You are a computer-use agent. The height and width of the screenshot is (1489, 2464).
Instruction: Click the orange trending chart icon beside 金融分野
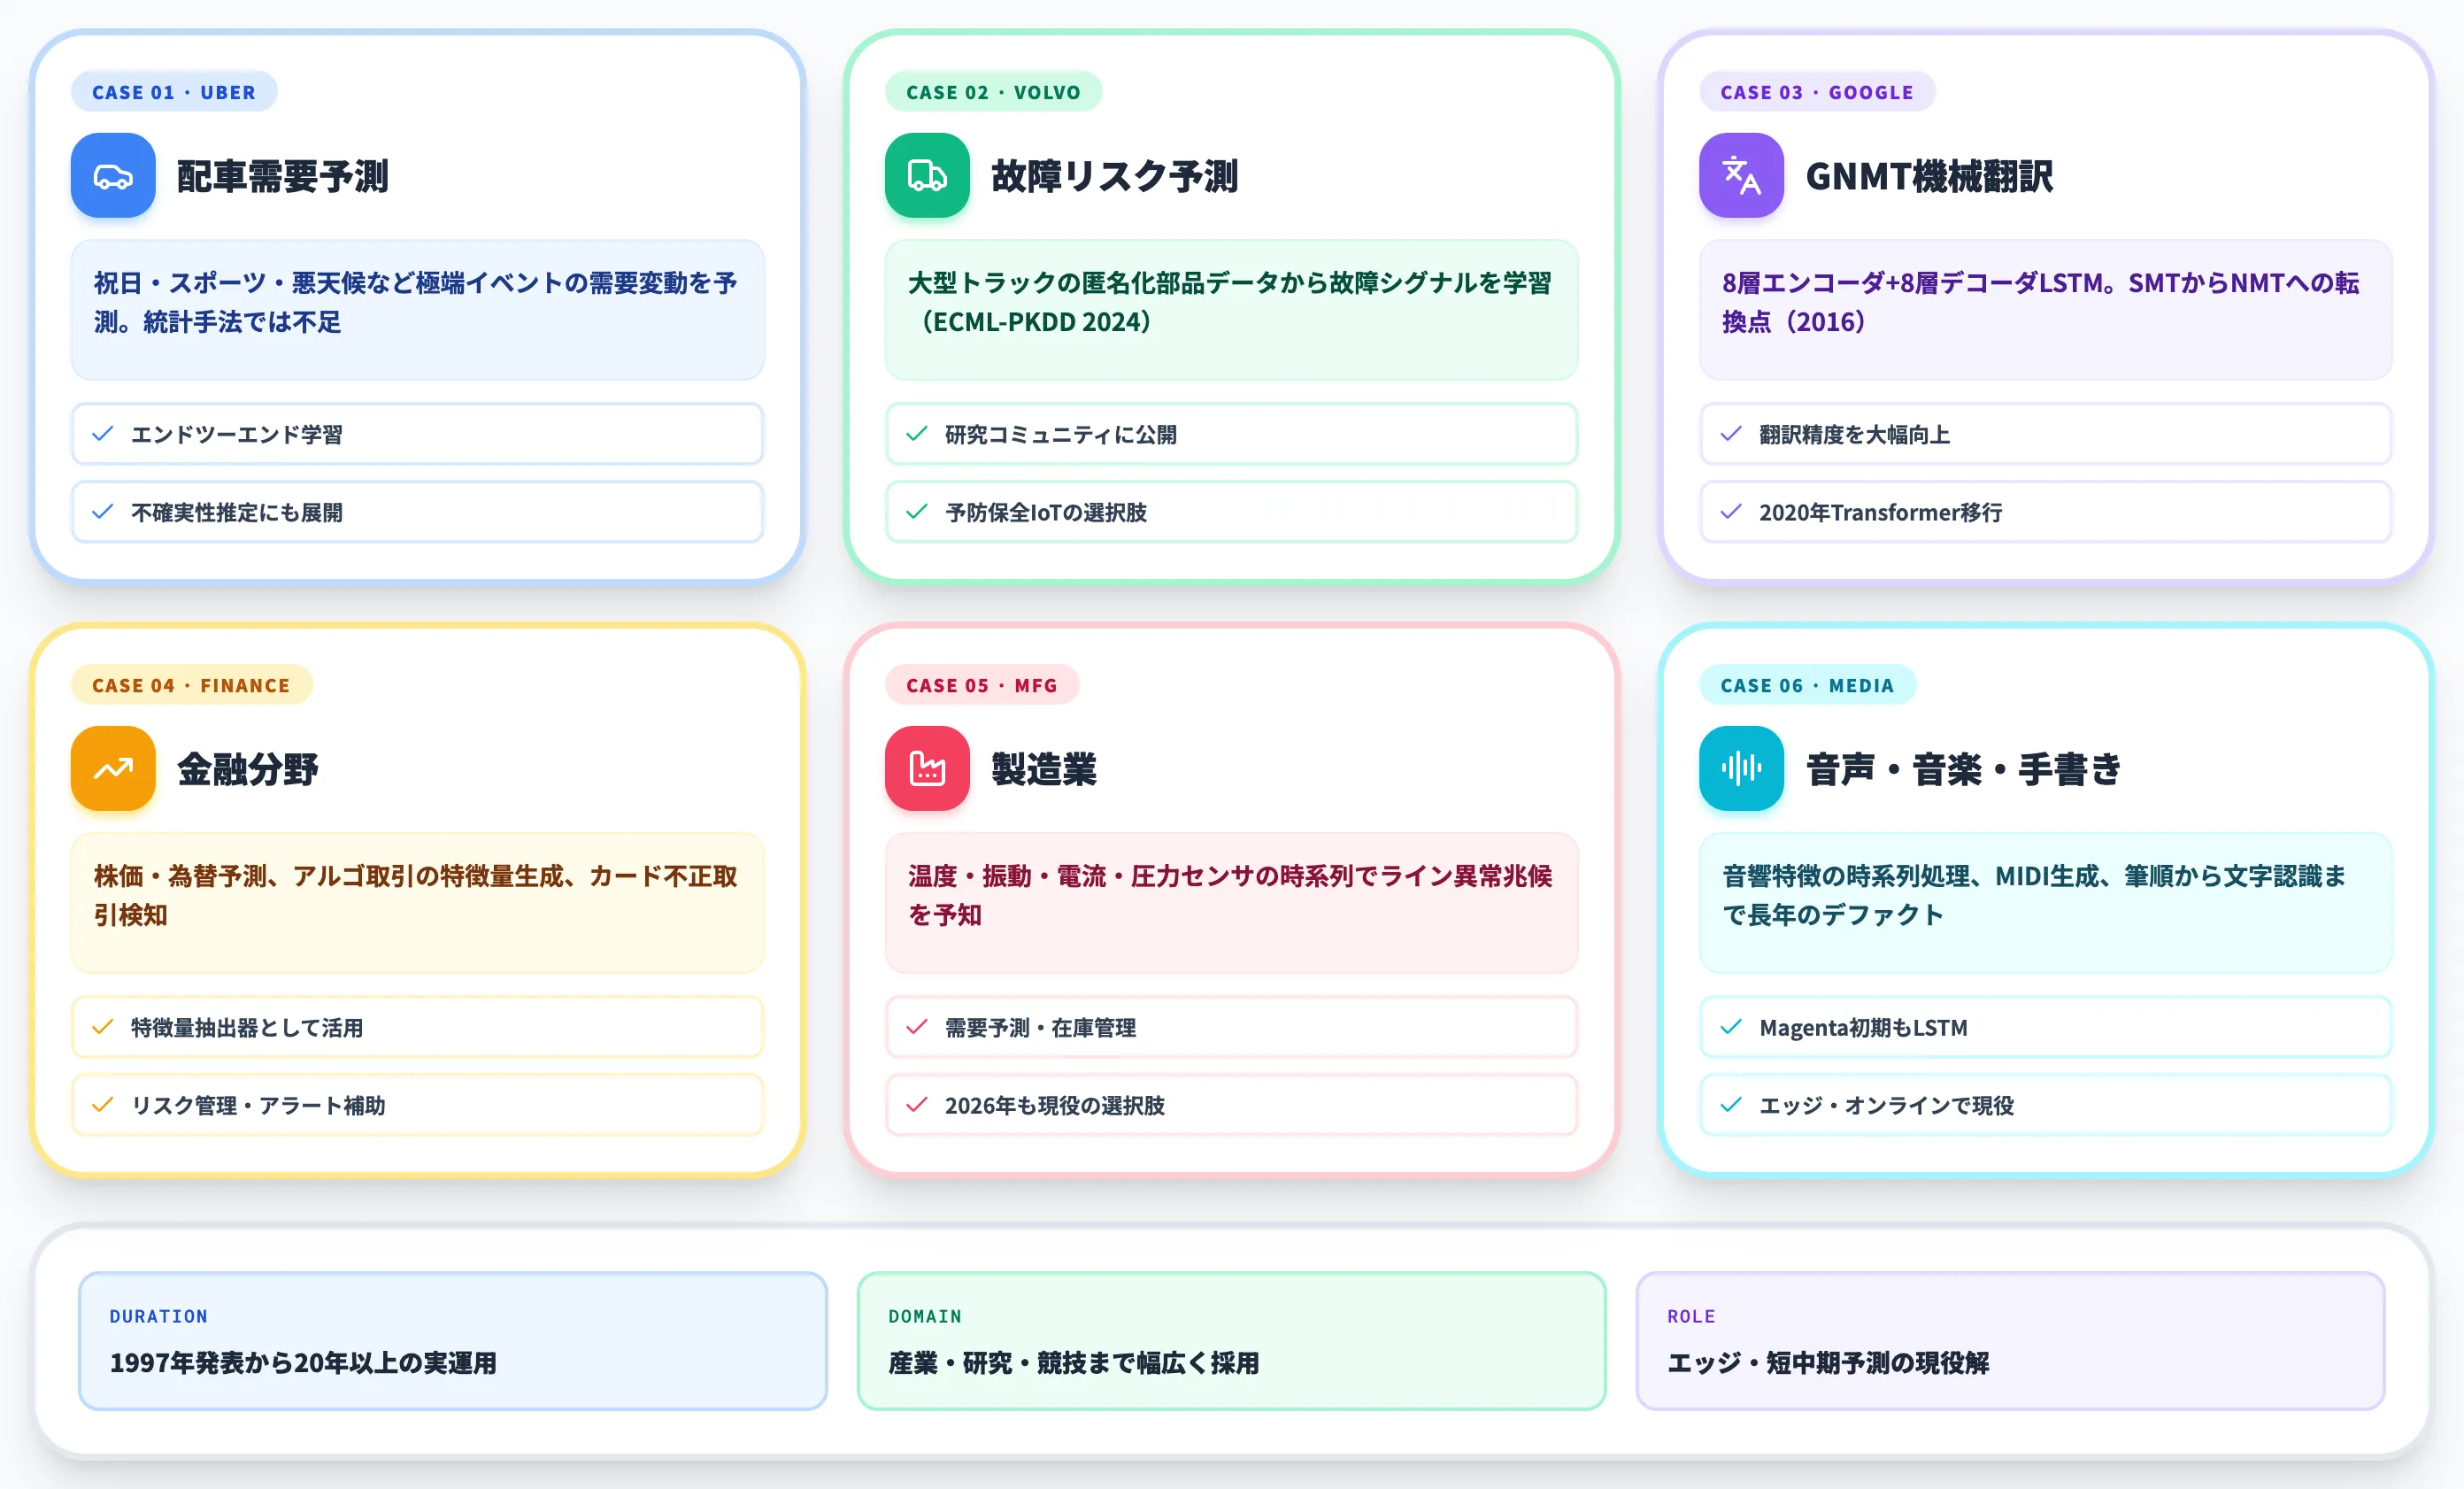click(113, 769)
